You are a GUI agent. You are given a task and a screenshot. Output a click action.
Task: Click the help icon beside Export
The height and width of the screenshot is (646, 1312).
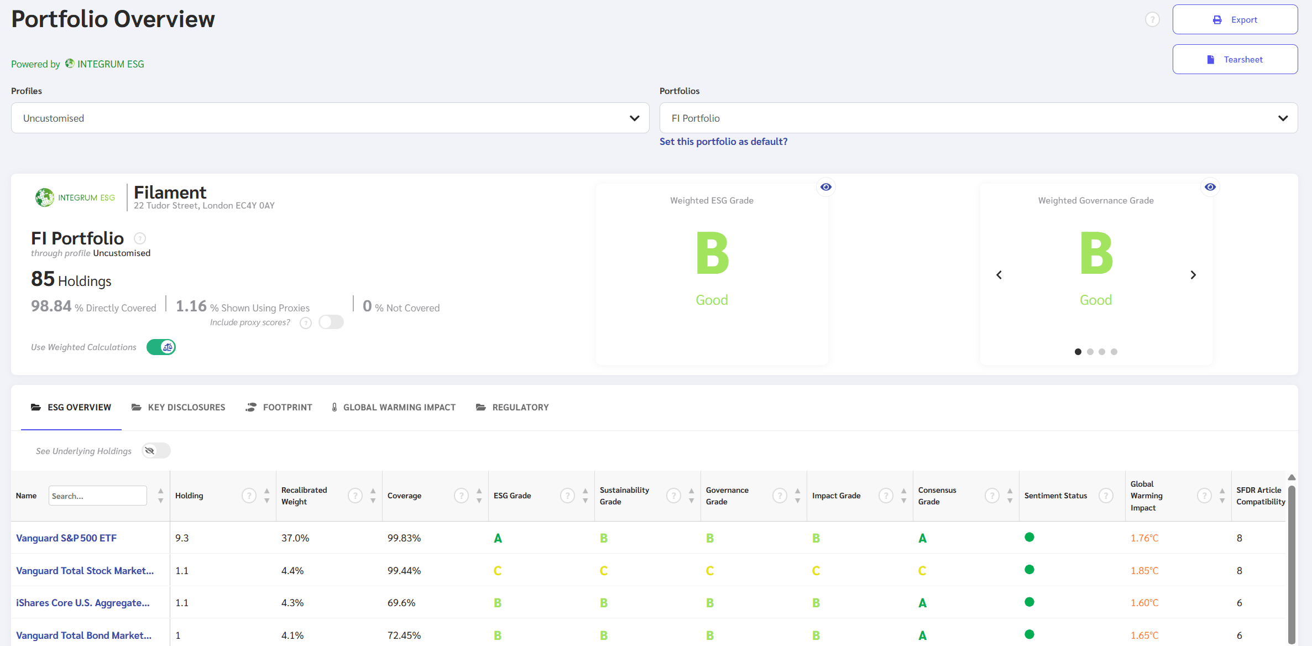pyautogui.click(x=1152, y=20)
